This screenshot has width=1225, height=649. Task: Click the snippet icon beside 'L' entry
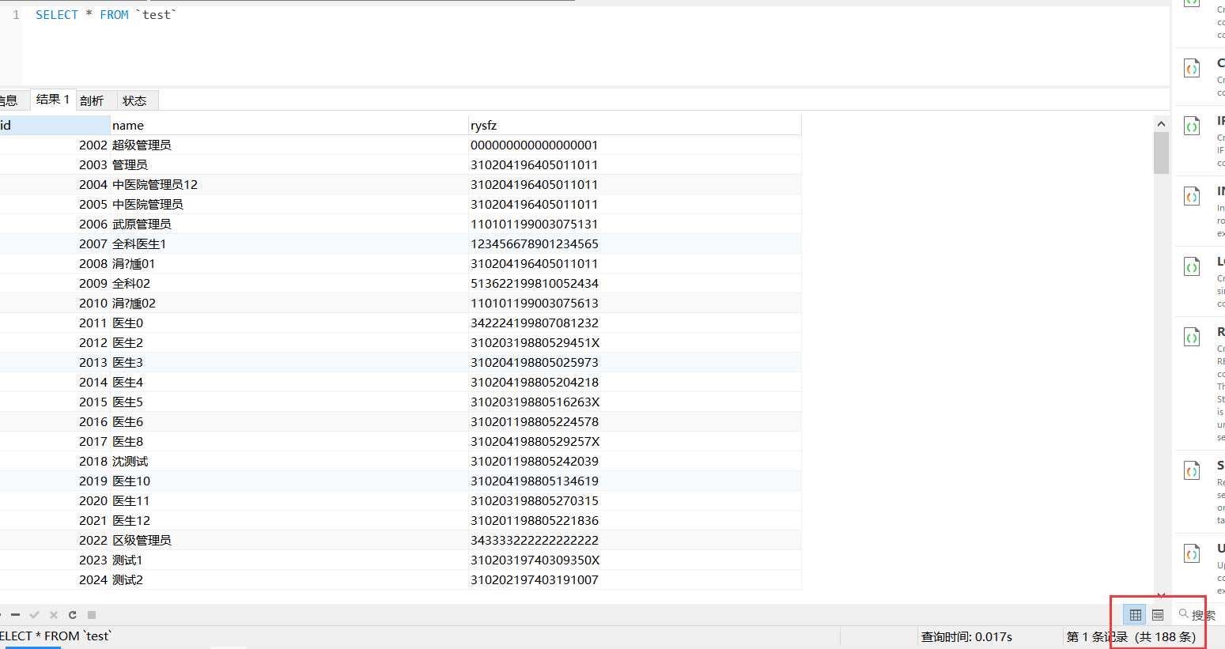coord(1192,266)
